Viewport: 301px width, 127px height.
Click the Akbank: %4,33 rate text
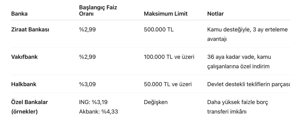[99, 111]
